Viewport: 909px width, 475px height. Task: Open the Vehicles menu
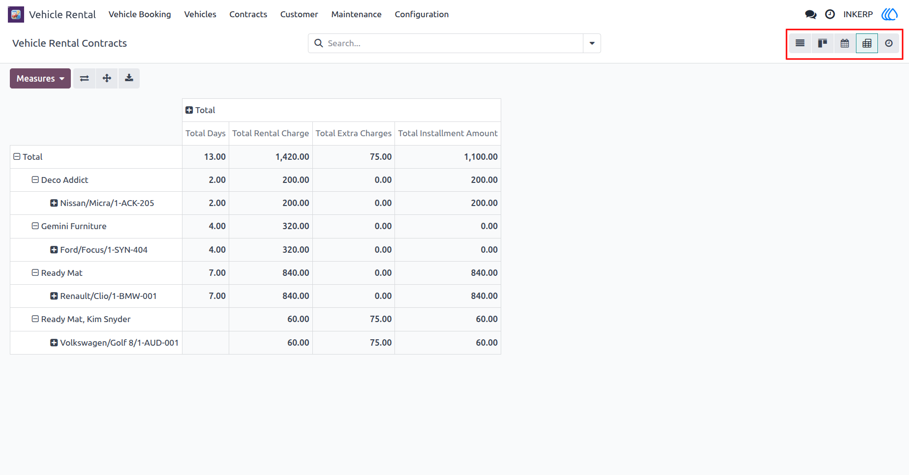point(200,14)
